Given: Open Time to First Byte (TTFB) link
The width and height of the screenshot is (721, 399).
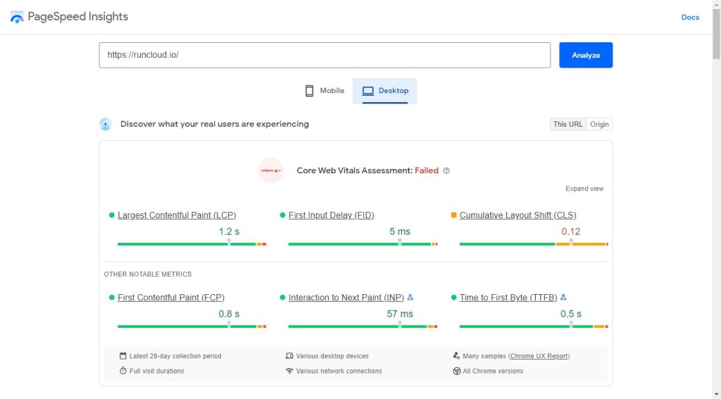Looking at the screenshot, I should pos(508,298).
